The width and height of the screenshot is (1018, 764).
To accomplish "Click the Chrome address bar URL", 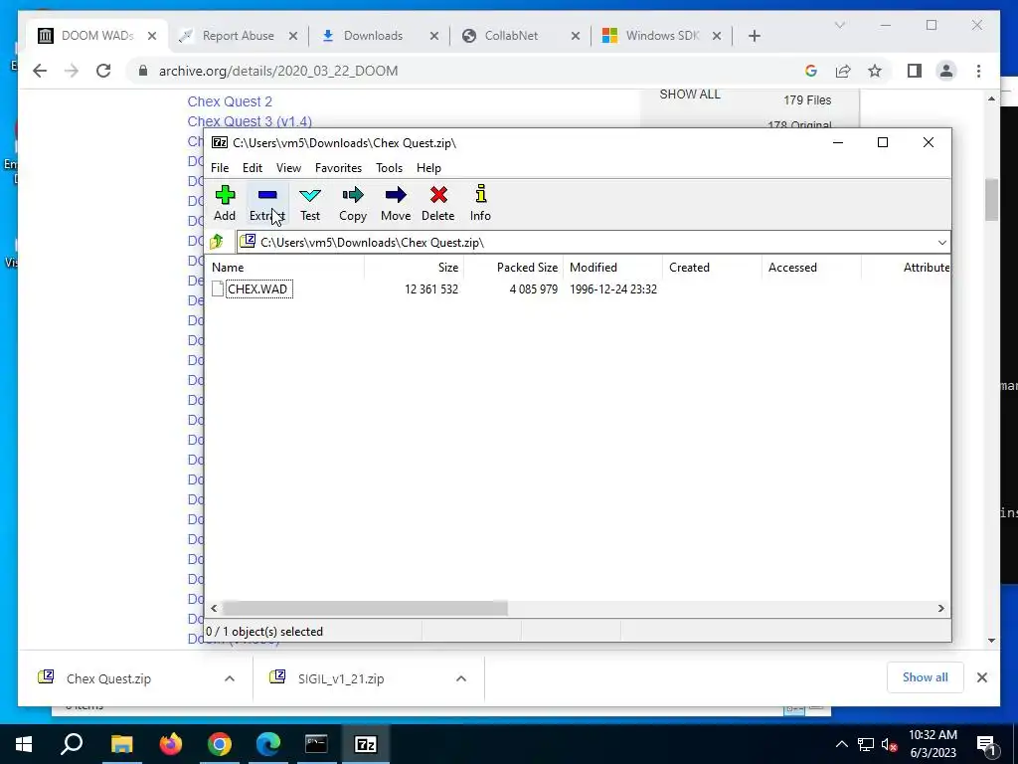I will pyautogui.click(x=278, y=71).
